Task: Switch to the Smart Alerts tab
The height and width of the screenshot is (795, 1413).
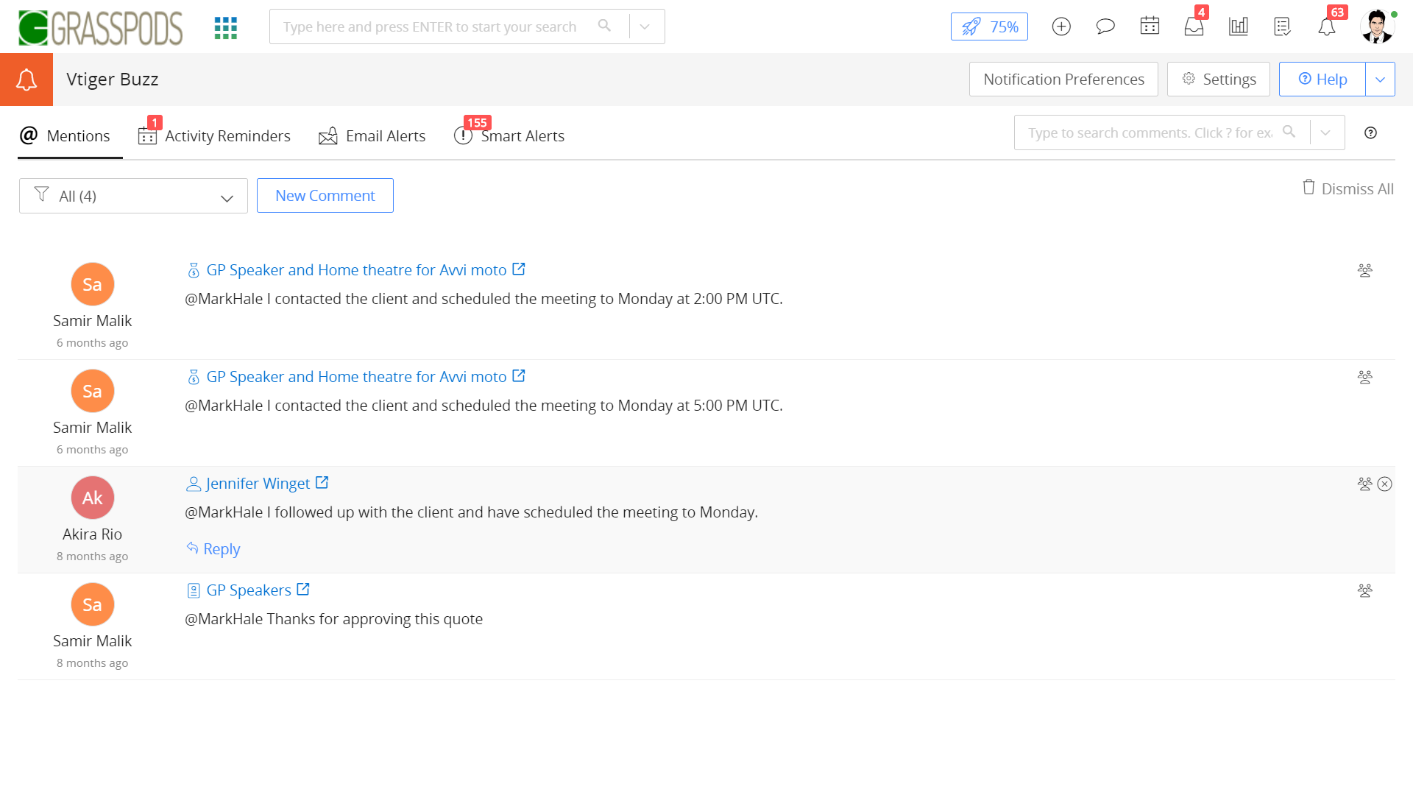Action: [523, 135]
